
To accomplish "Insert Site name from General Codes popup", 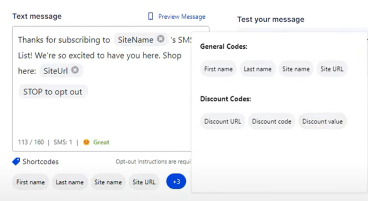I will pos(296,69).
